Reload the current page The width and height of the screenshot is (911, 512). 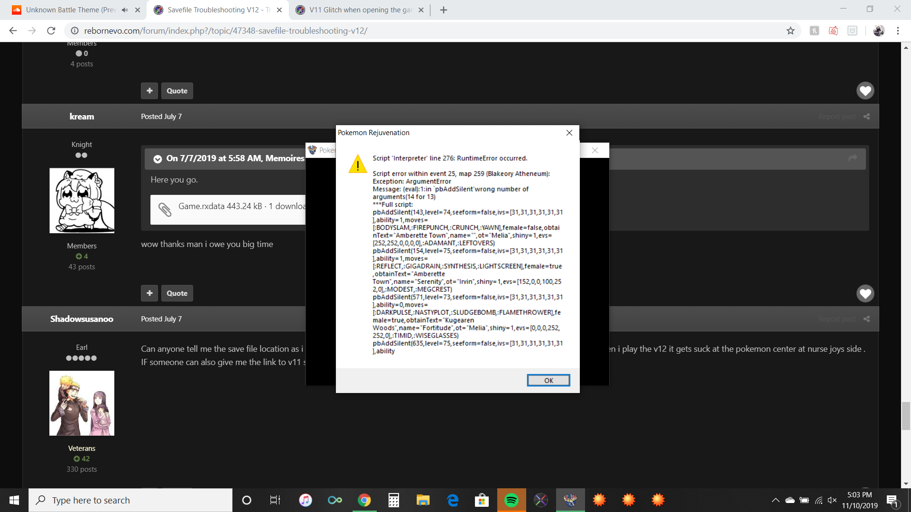coord(51,31)
